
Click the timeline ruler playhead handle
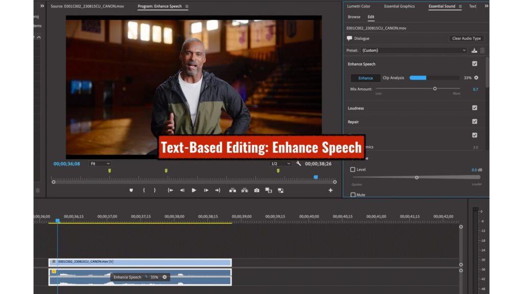click(57, 220)
